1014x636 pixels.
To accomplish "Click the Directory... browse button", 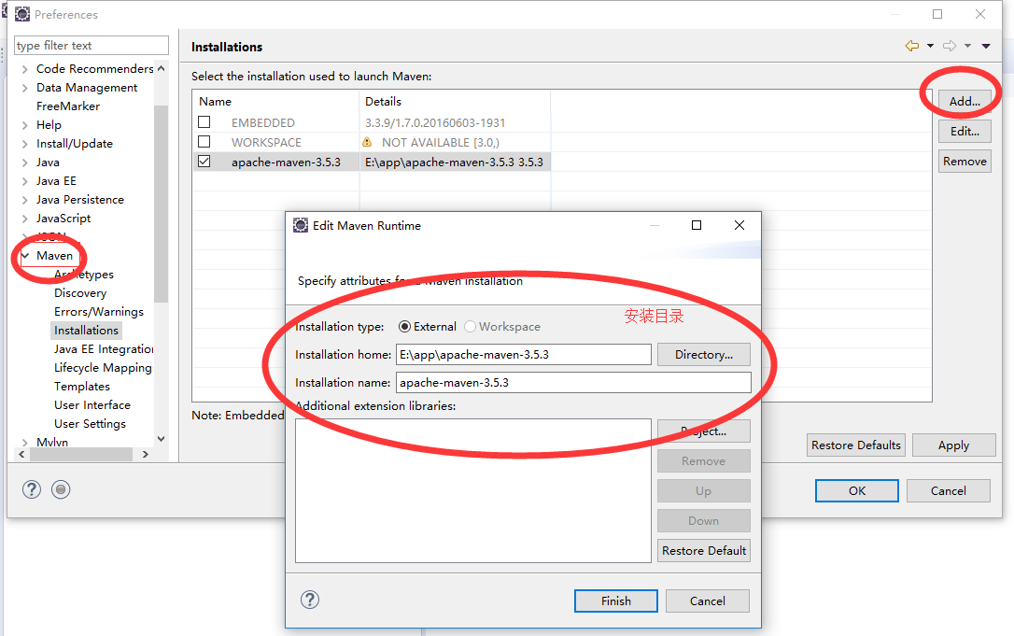I will tap(704, 355).
